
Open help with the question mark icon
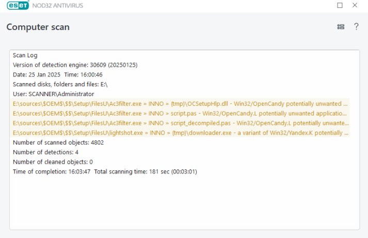pyautogui.click(x=356, y=26)
